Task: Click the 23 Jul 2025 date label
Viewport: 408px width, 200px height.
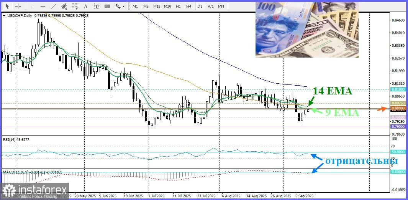Action: coord(206,196)
